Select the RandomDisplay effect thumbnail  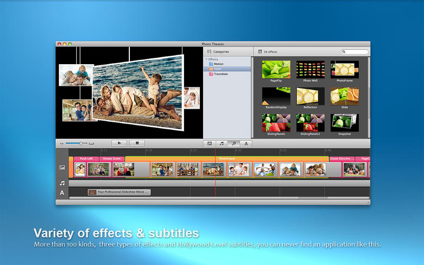coord(276,96)
